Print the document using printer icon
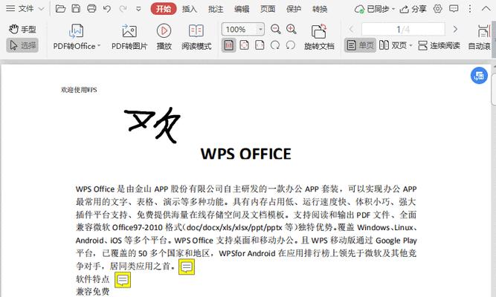496x297 pixels. pyautogui.click(x=91, y=9)
